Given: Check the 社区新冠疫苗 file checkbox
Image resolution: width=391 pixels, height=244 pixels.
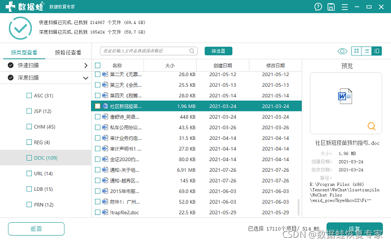Looking at the screenshot, I should [x=98, y=106].
